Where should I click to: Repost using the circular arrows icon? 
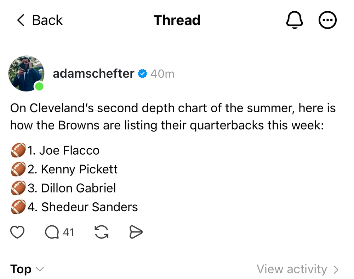(x=102, y=232)
